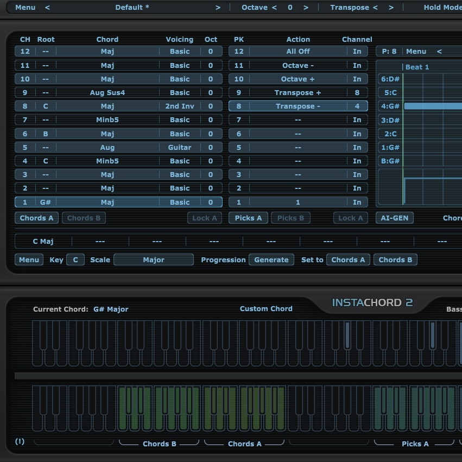Decrease octave with left arrow
This screenshot has height=462, width=462.
pyautogui.click(x=274, y=8)
